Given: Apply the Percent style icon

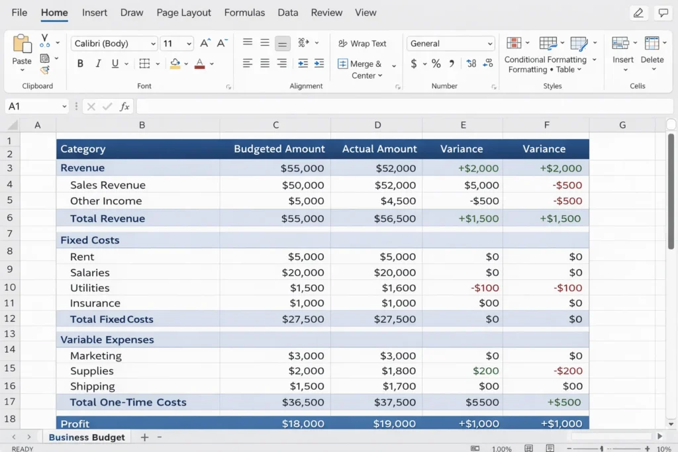Looking at the screenshot, I should coord(435,65).
